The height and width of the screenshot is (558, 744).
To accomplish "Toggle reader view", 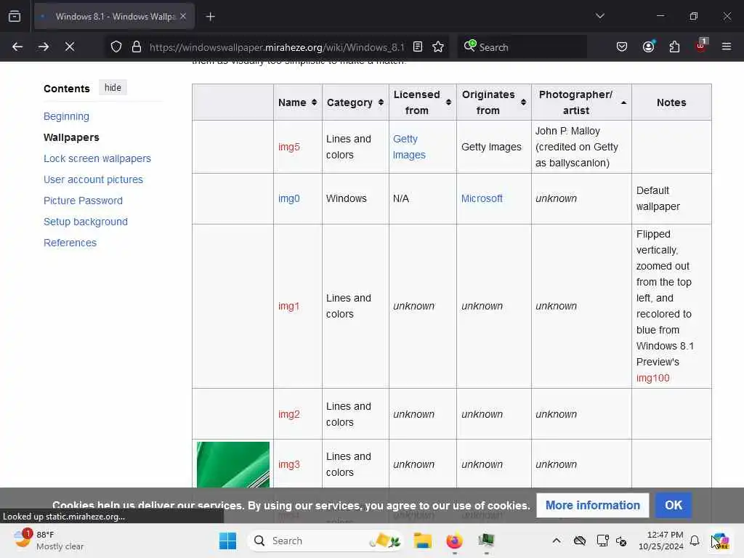I will pyautogui.click(x=418, y=46).
